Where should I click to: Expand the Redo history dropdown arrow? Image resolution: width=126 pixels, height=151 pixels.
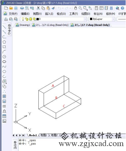coord(70,8)
